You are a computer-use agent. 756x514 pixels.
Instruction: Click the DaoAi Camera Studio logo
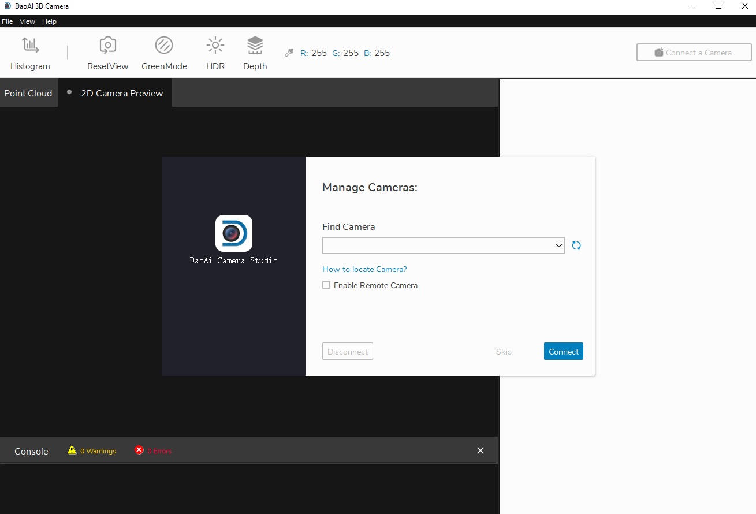pyautogui.click(x=234, y=233)
